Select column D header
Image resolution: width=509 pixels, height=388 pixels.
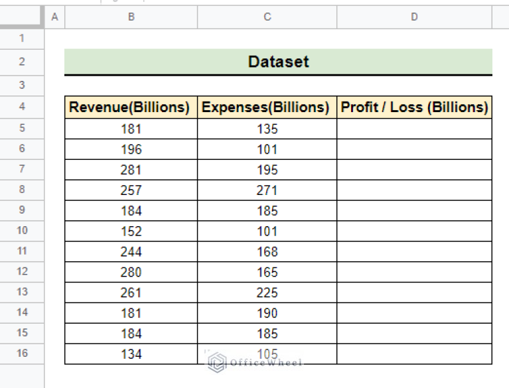point(414,17)
